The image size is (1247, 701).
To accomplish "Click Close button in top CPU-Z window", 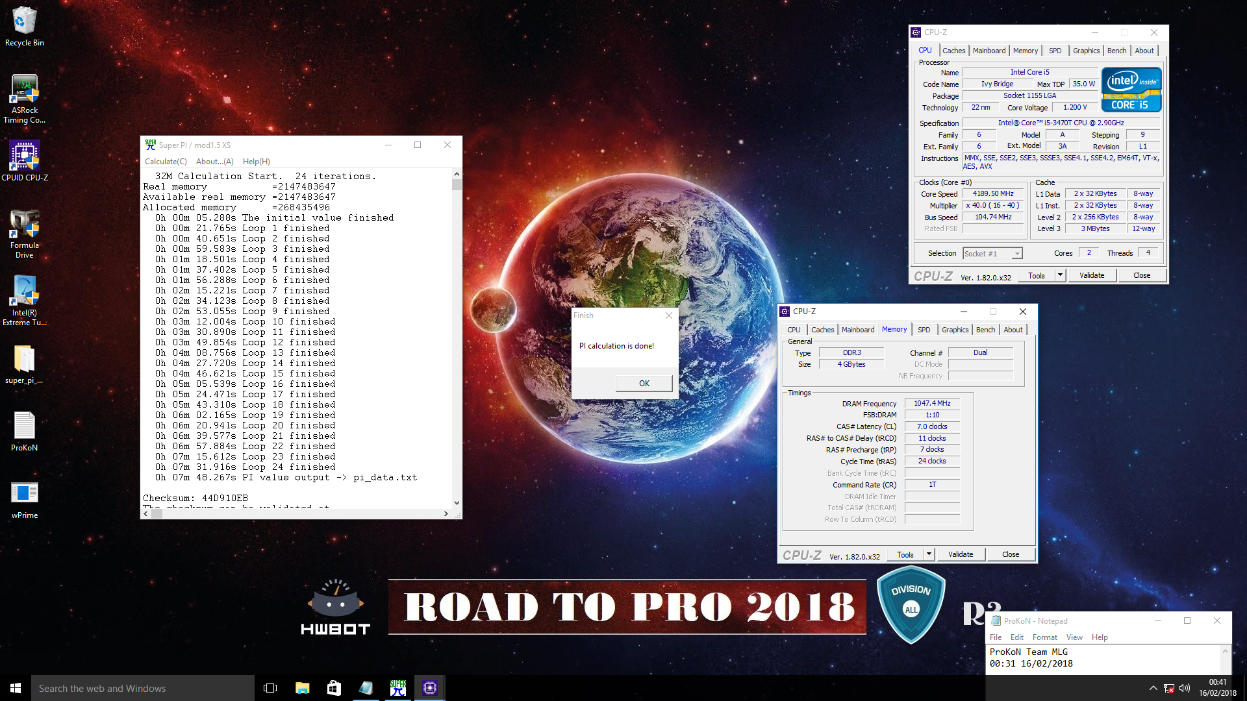I will coord(1142,276).
